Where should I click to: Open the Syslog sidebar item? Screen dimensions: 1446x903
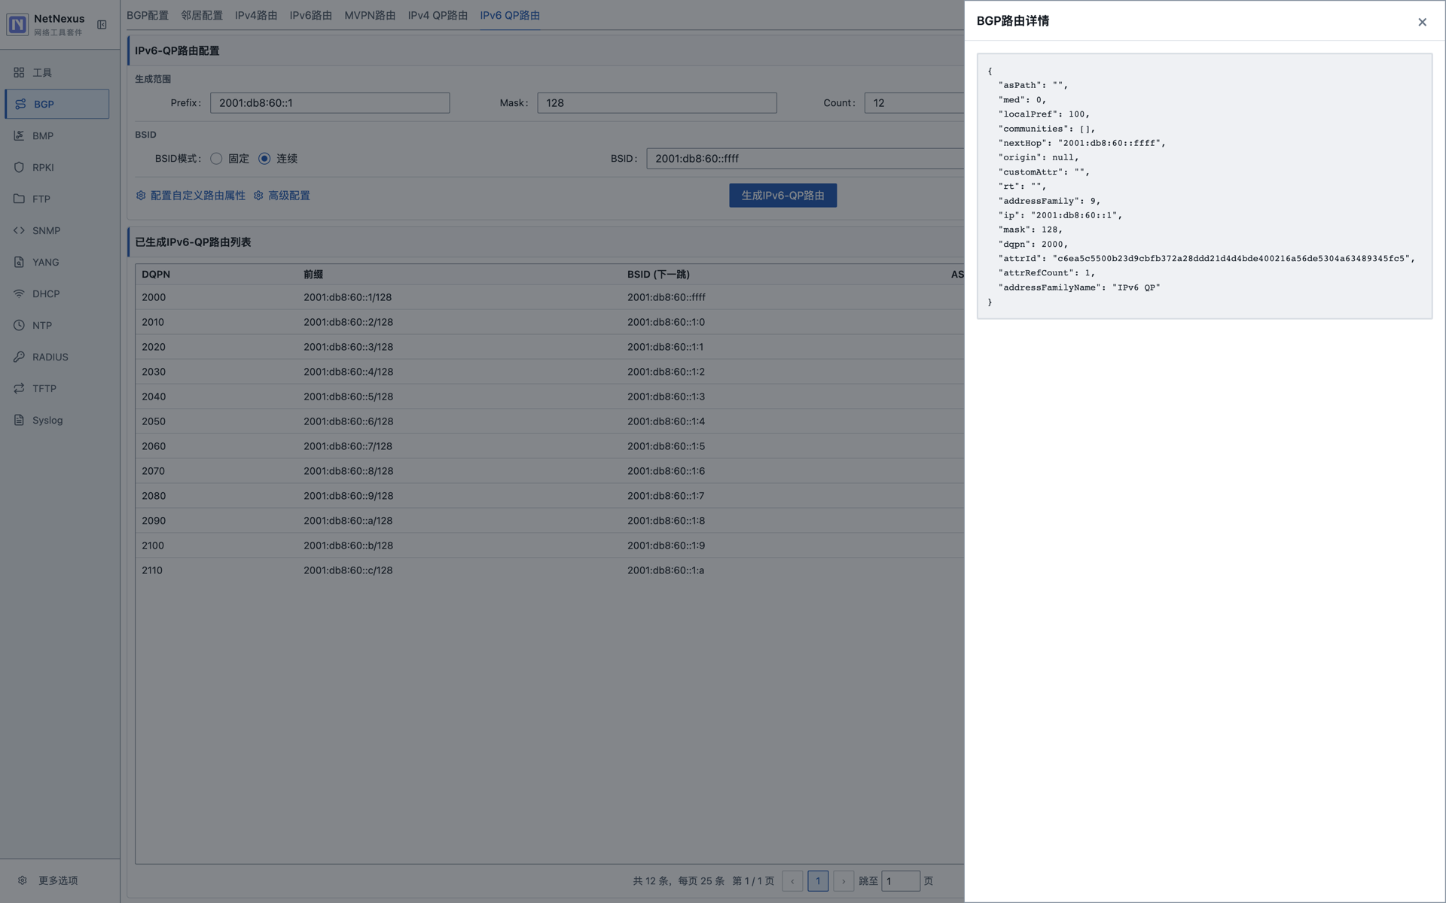tap(57, 420)
